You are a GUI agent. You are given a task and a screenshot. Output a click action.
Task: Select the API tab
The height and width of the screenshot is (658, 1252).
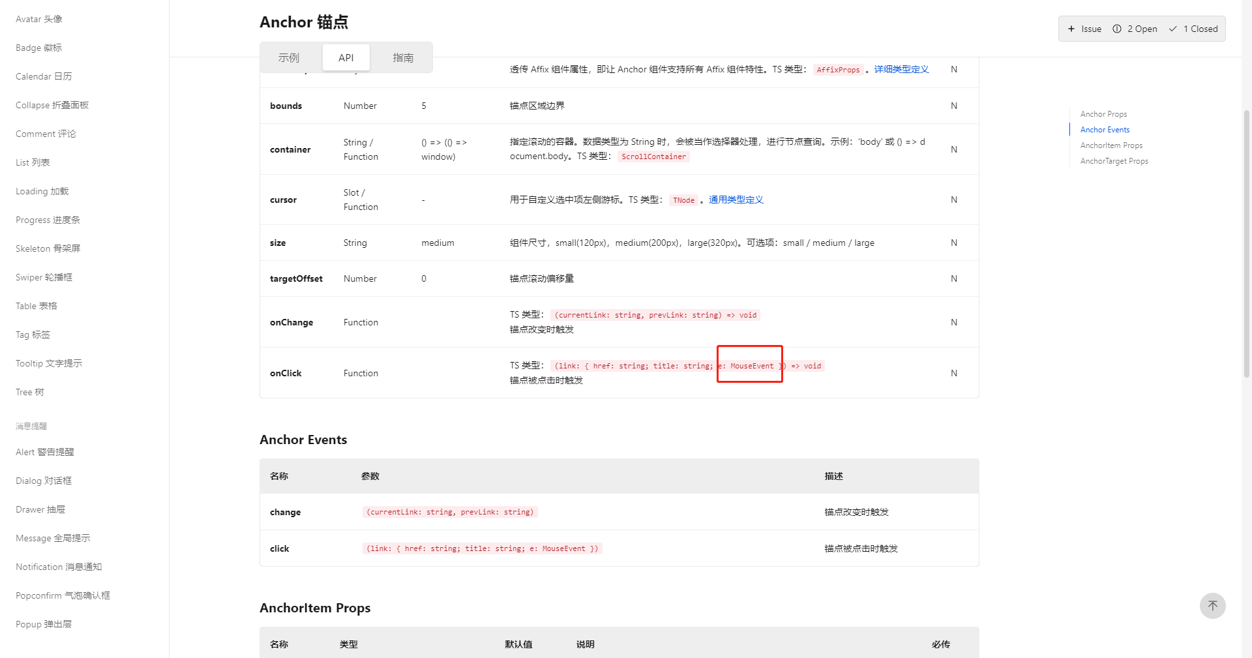click(x=346, y=57)
